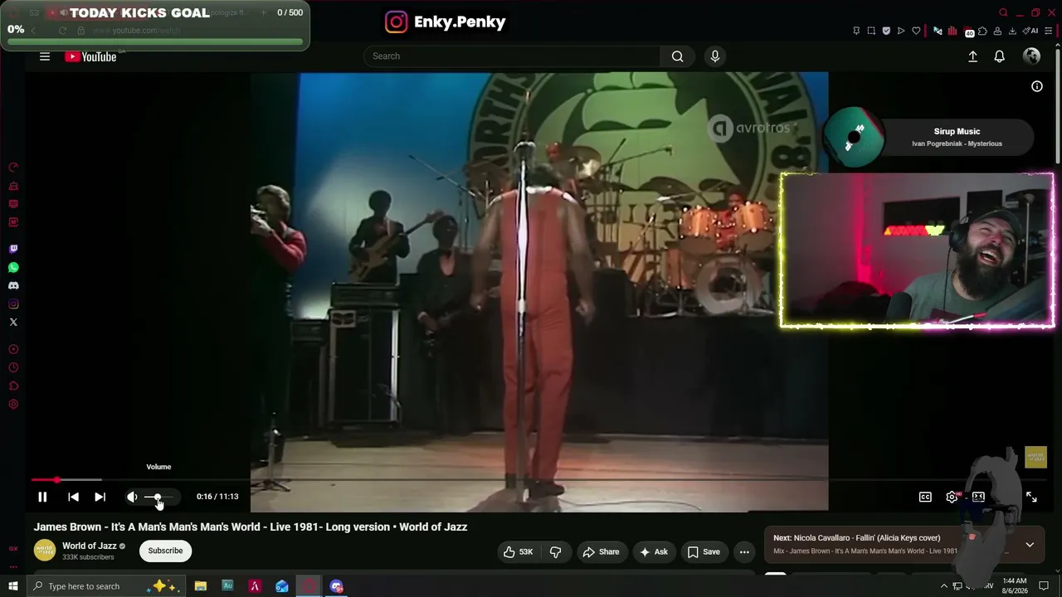Start voice search with the microphone
1062x597 pixels.
click(x=715, y=56)
